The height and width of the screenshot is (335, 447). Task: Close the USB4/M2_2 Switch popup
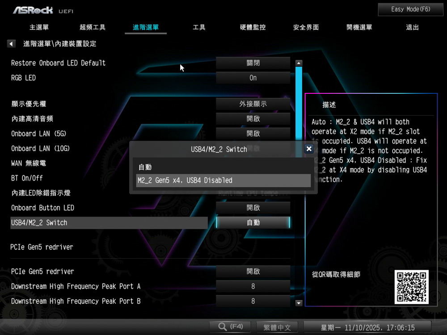308,149
